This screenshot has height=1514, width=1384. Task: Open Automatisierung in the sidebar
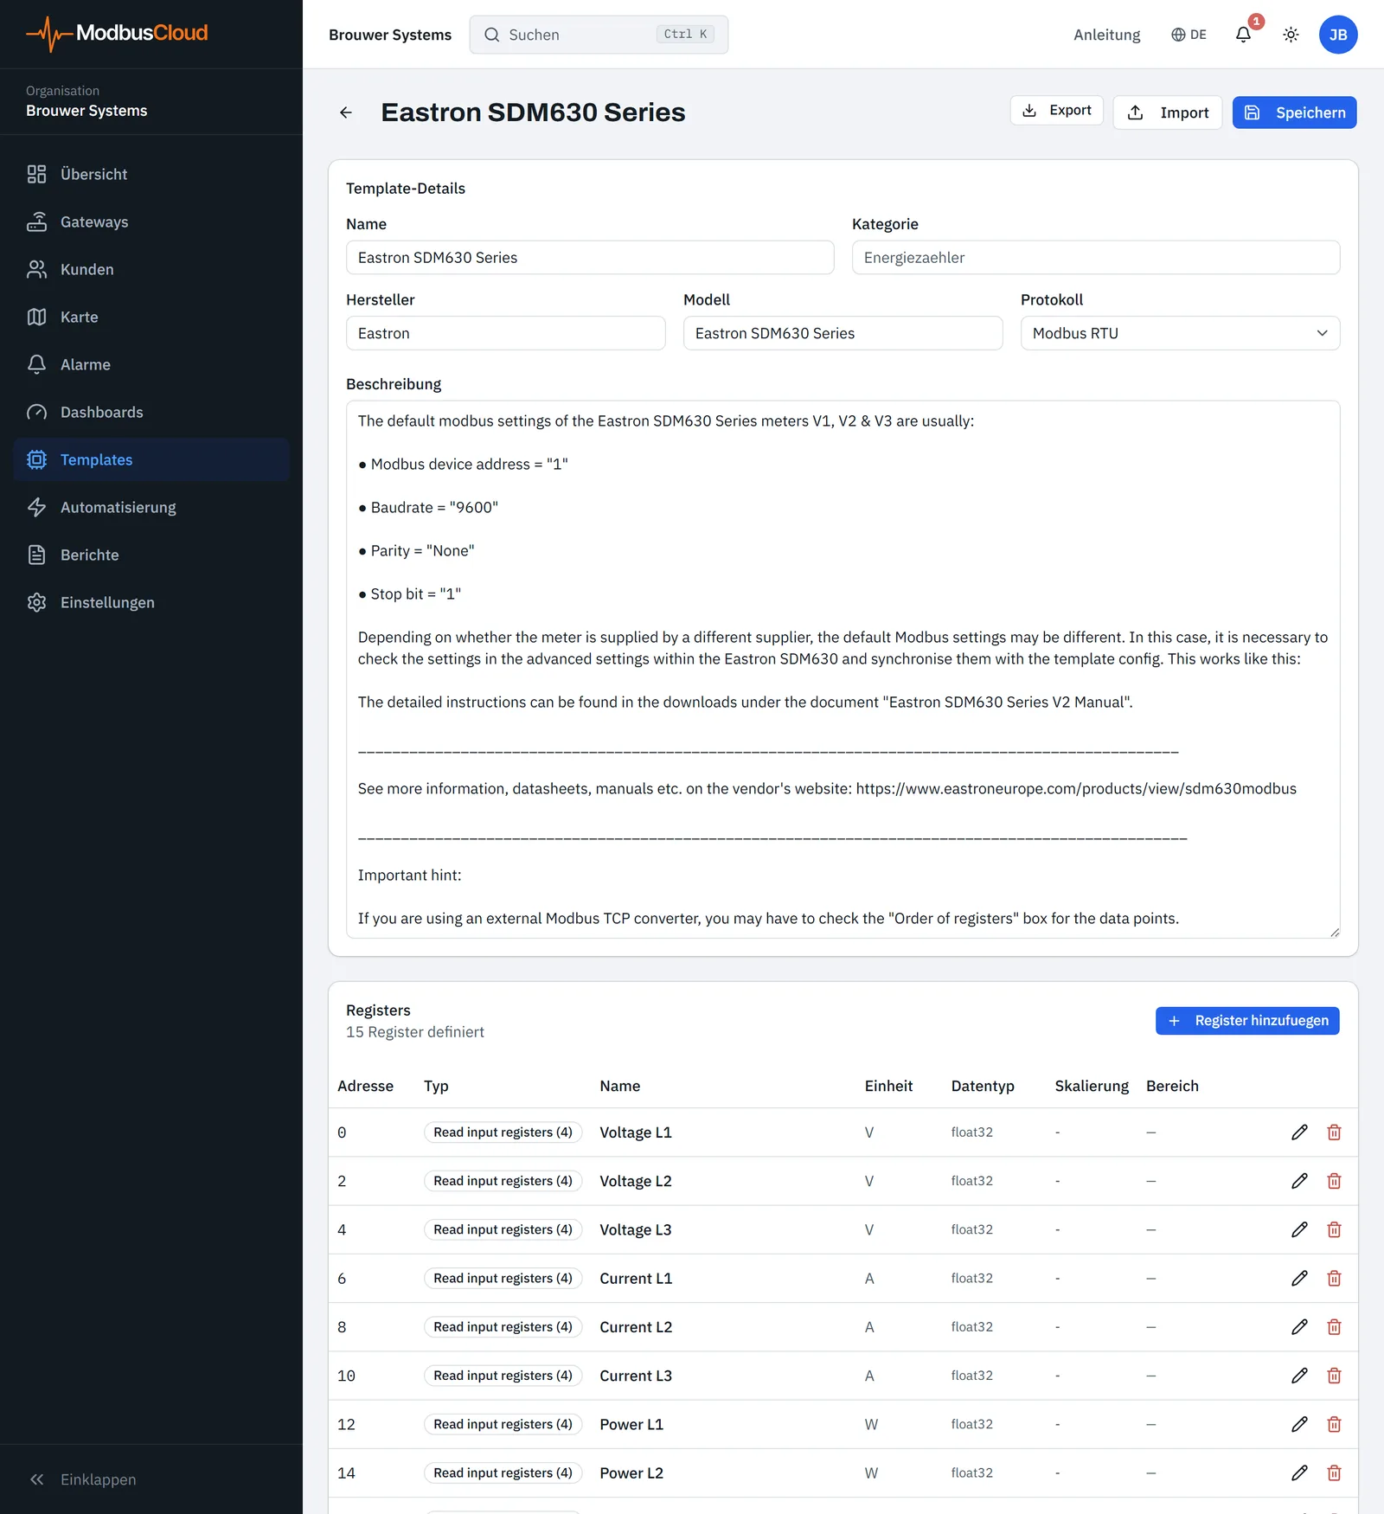pyautogui.click(x=151, y=507)
